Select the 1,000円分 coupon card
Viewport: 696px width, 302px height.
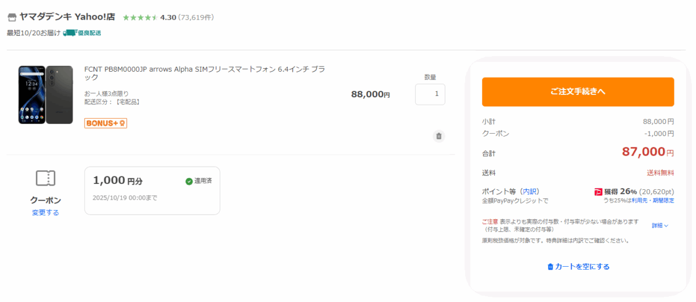152,190
